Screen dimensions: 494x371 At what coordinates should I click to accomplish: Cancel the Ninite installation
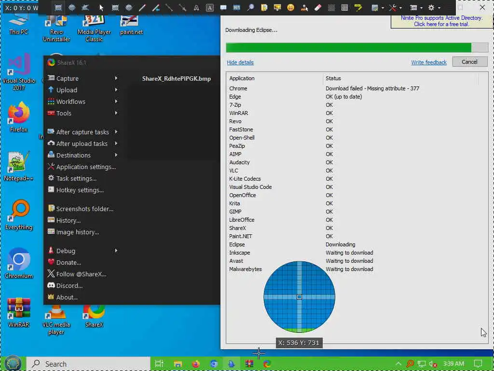coord(469,62)
